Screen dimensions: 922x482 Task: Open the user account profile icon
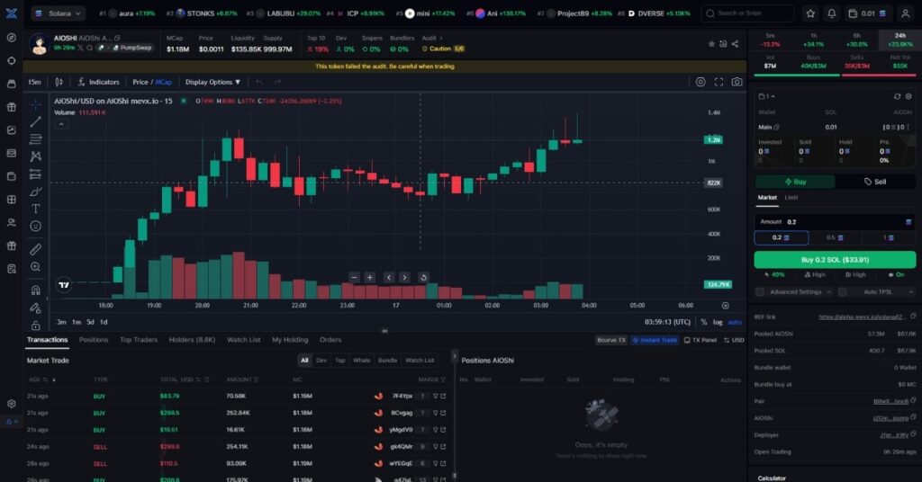pos(906,13)
